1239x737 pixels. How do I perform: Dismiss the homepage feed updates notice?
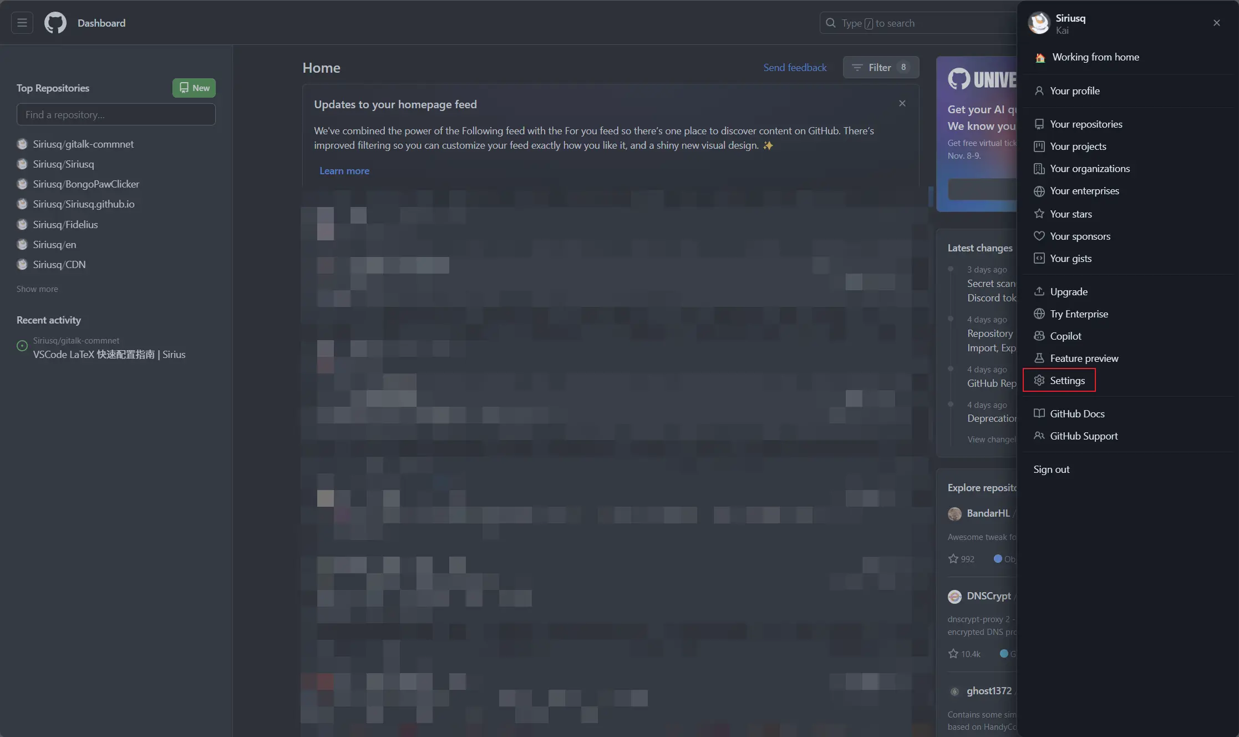902,103
